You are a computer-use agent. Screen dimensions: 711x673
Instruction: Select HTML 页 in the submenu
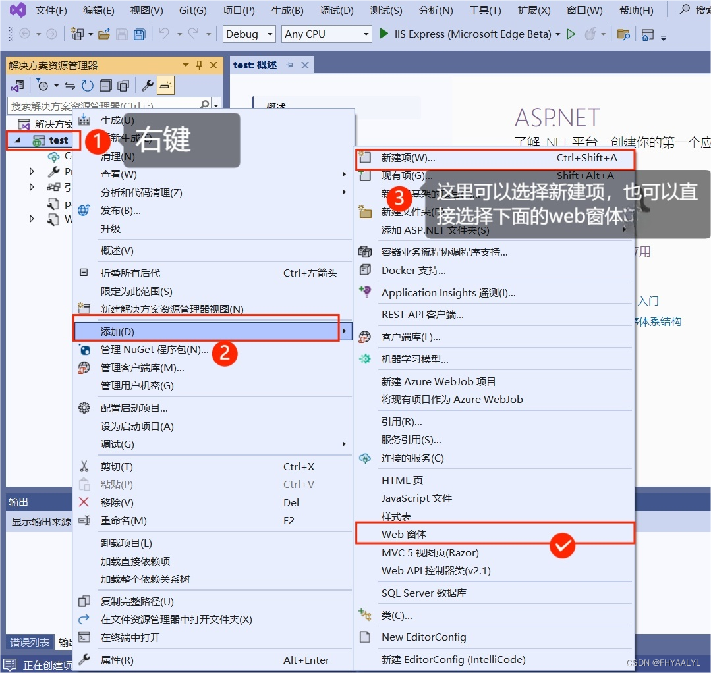tap(494, 480)
